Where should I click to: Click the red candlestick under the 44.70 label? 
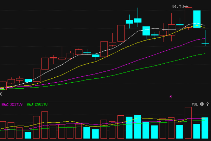[x=188, y=18]
